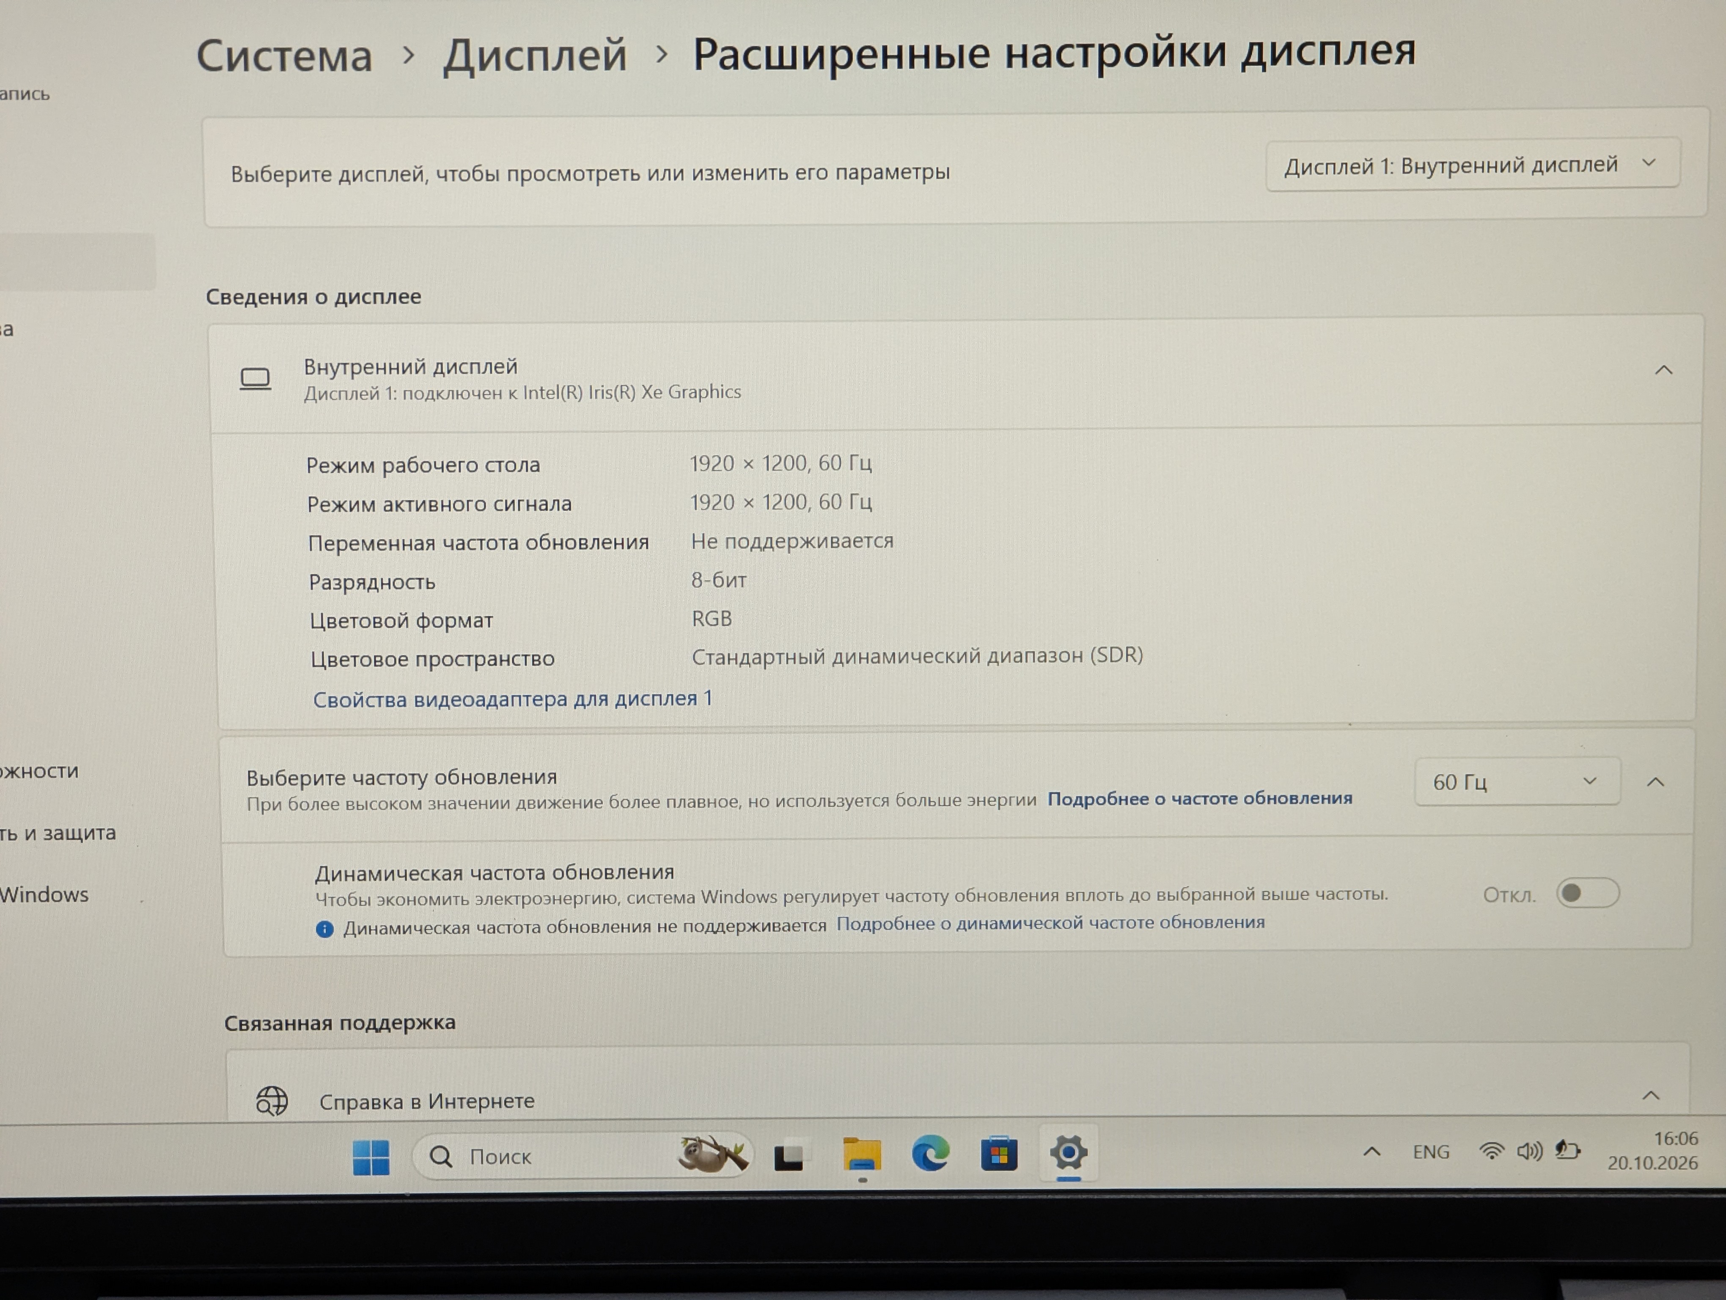Go to Система breadcrumb
1726x1300 pixels.
click(284, 56)
